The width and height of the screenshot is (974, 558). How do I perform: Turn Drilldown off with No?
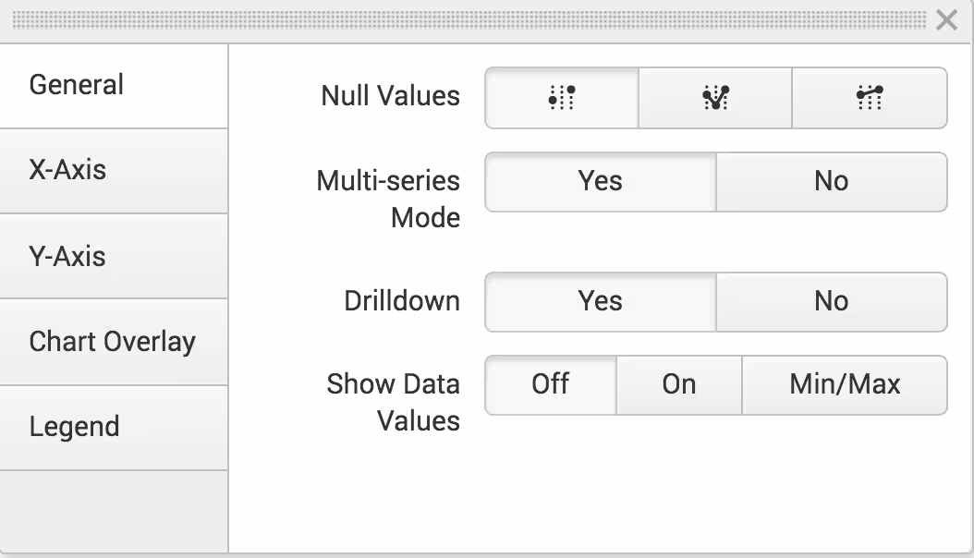point(831,301)
